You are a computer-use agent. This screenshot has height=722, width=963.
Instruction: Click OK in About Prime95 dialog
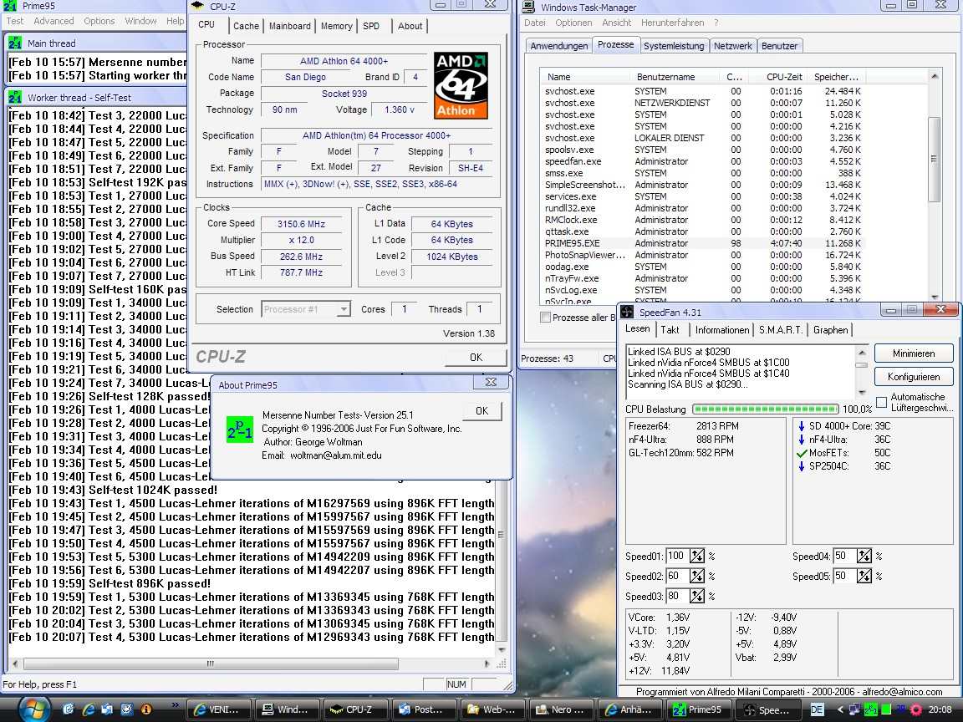[x=482, y=411]
